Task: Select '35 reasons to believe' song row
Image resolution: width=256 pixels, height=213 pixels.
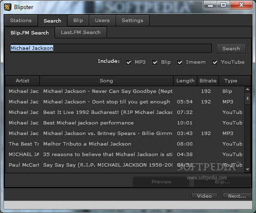Action: 125,154
